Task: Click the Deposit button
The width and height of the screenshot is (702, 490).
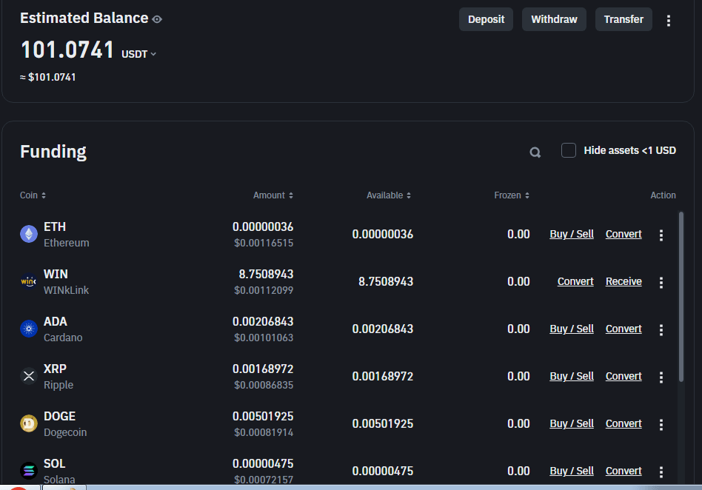Action: coord(486,19)
